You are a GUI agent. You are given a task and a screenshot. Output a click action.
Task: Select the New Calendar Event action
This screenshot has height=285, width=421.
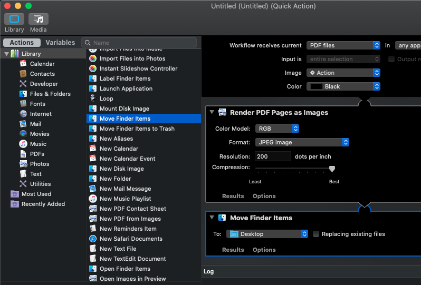tap(143, 159)
